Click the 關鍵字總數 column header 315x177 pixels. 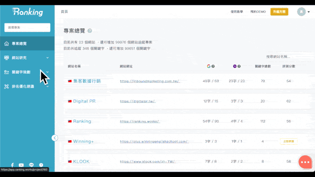click(263, 66)
